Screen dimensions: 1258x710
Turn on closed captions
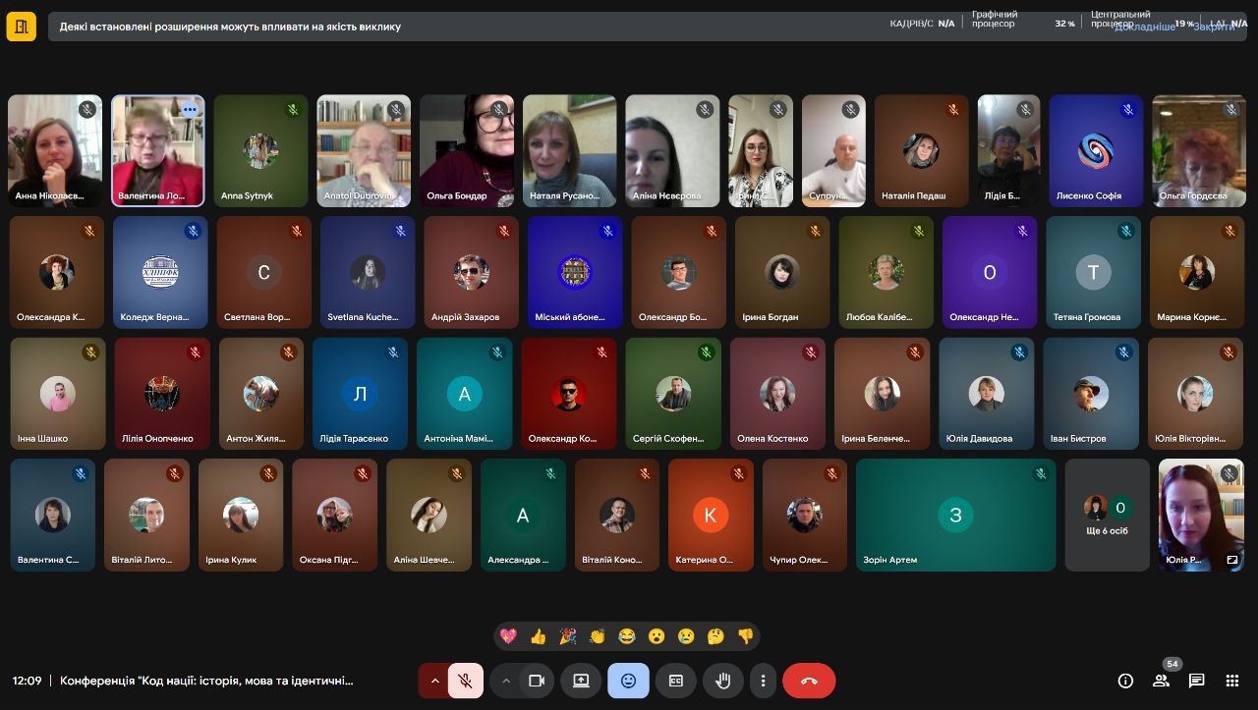(x=676, y=681)
